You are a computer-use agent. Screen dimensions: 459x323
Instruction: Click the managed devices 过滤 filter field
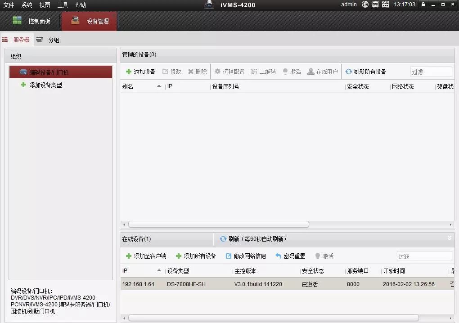[x=431, y=72]
